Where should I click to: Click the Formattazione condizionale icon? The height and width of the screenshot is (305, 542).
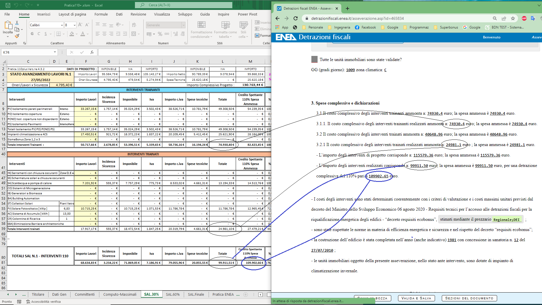click(x=201, y=25)
